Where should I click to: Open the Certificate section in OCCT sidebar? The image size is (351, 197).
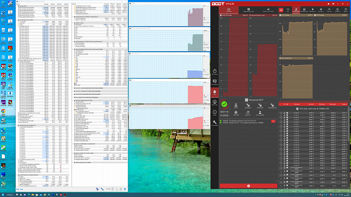(x=215, y=82)
